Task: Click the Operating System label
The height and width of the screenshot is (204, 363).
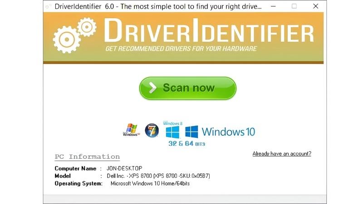Action: (x=78, y=184)
